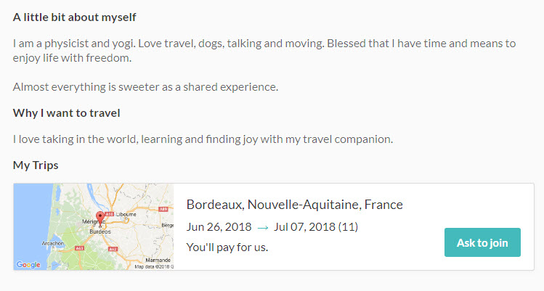Click the 'Why I want to travel' heading
This screenshot has width=544, height=291.
pos(67,113)
